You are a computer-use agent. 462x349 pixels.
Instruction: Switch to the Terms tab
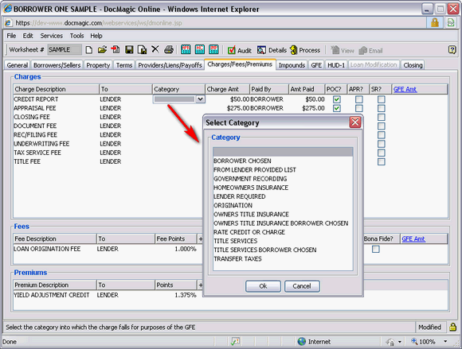click(124, 65)
